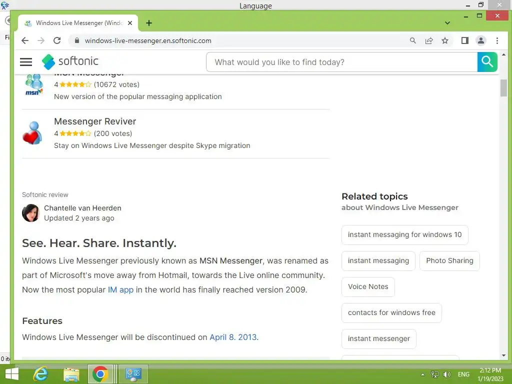The height and width of the screenshot is (384, 512).
Task: Select 'contacts for windows free' topic tag
Action: pyautogui.click(x=391, y=313)
